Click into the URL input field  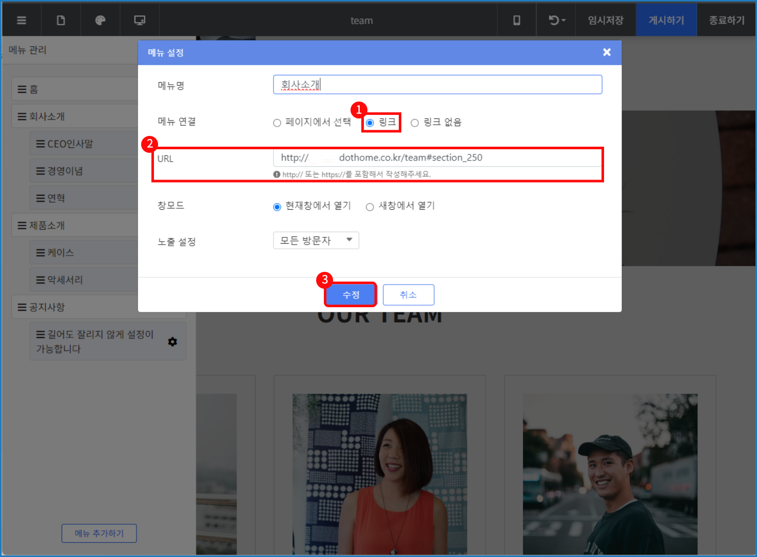[x=437, y=158]
